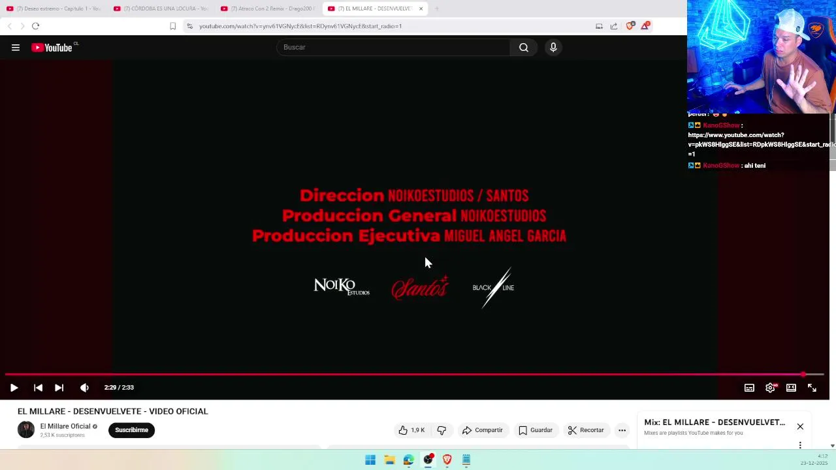This screenshot has height=470, width=836.
Task: Subscribe with Suscribirme button
Action: pyautogui.click(x=131, y=430)
